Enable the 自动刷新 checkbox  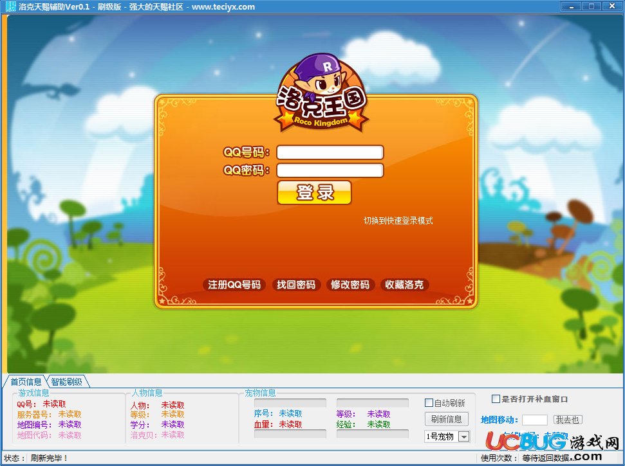(429, 403)
